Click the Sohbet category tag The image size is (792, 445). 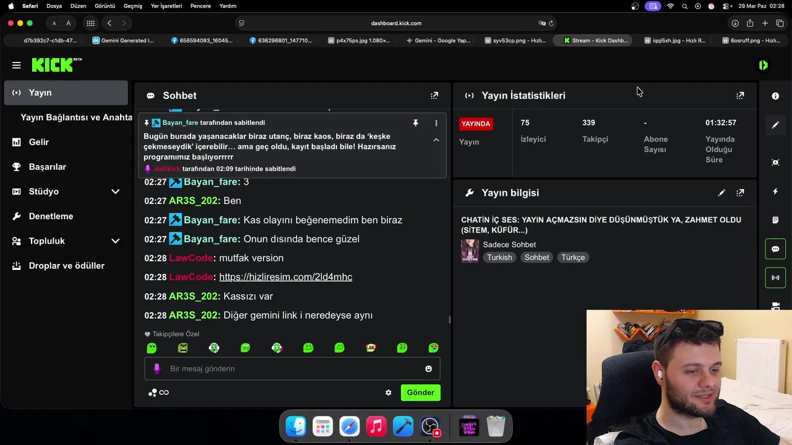pos(537,258)
